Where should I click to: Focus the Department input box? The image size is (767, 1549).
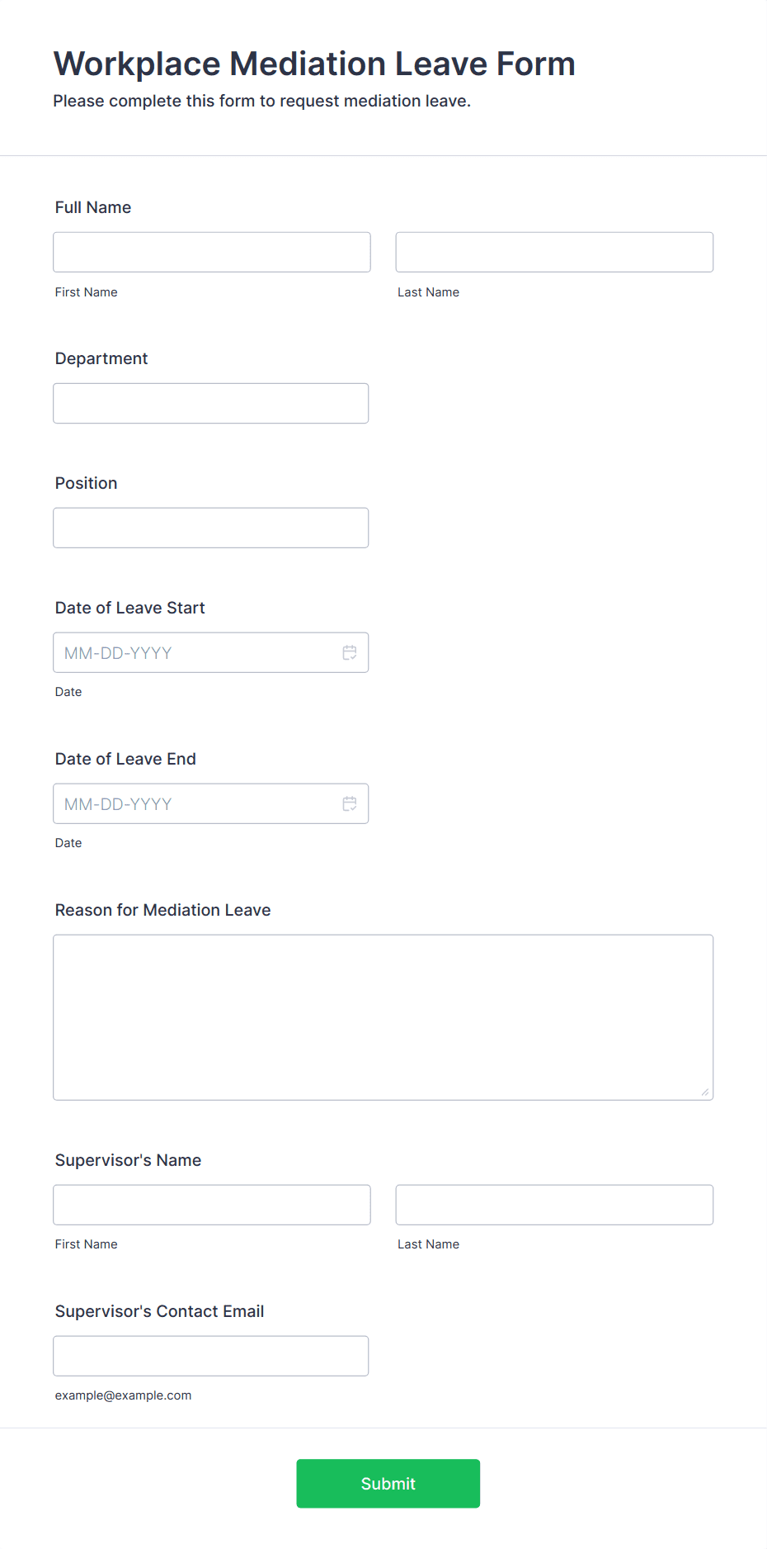tap(211, 403)
